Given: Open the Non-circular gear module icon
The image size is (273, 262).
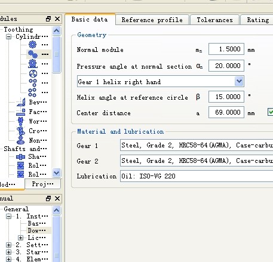Looking at the screenshot, I should [20, 140].
